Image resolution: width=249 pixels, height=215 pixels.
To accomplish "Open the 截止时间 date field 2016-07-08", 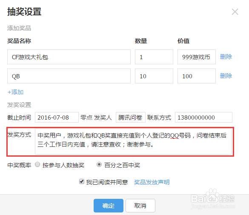I will pos(57,118).
